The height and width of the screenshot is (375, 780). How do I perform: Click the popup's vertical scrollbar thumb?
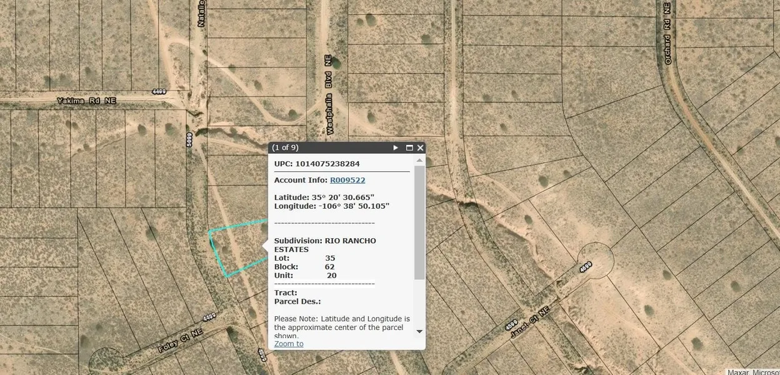coord(419,222)
